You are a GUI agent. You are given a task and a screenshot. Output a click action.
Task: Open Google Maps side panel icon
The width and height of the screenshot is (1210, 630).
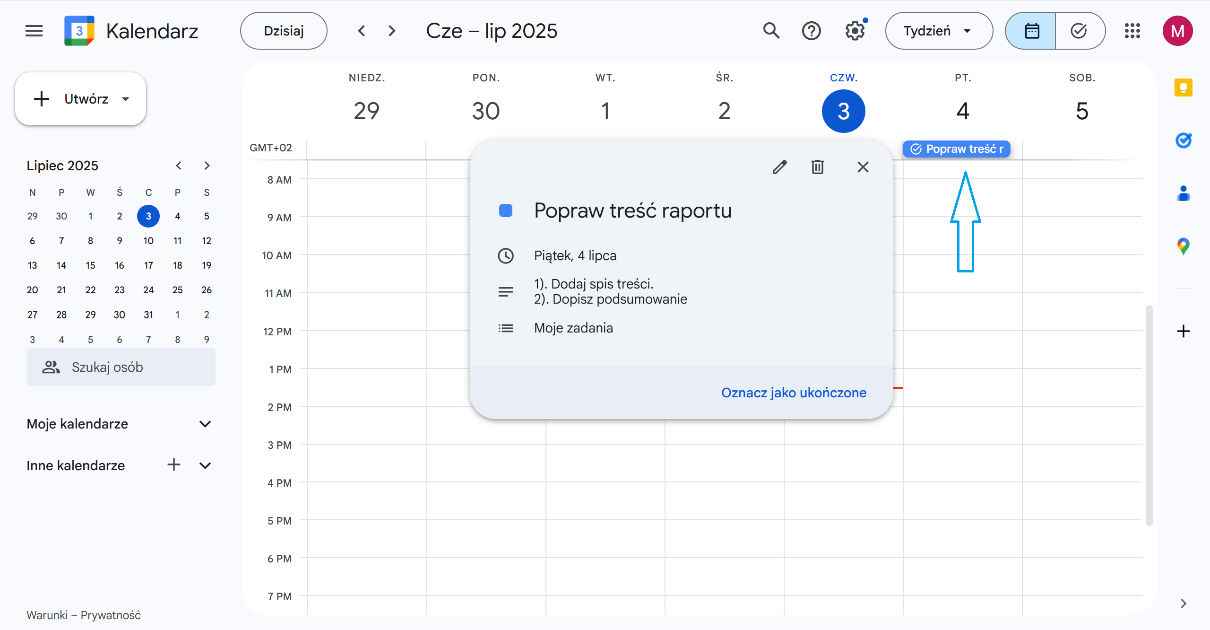point(1183,246)
